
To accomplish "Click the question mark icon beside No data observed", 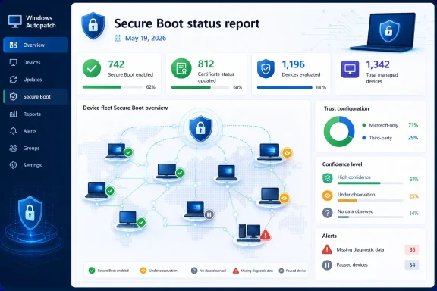I will click(x=328, y=213).
